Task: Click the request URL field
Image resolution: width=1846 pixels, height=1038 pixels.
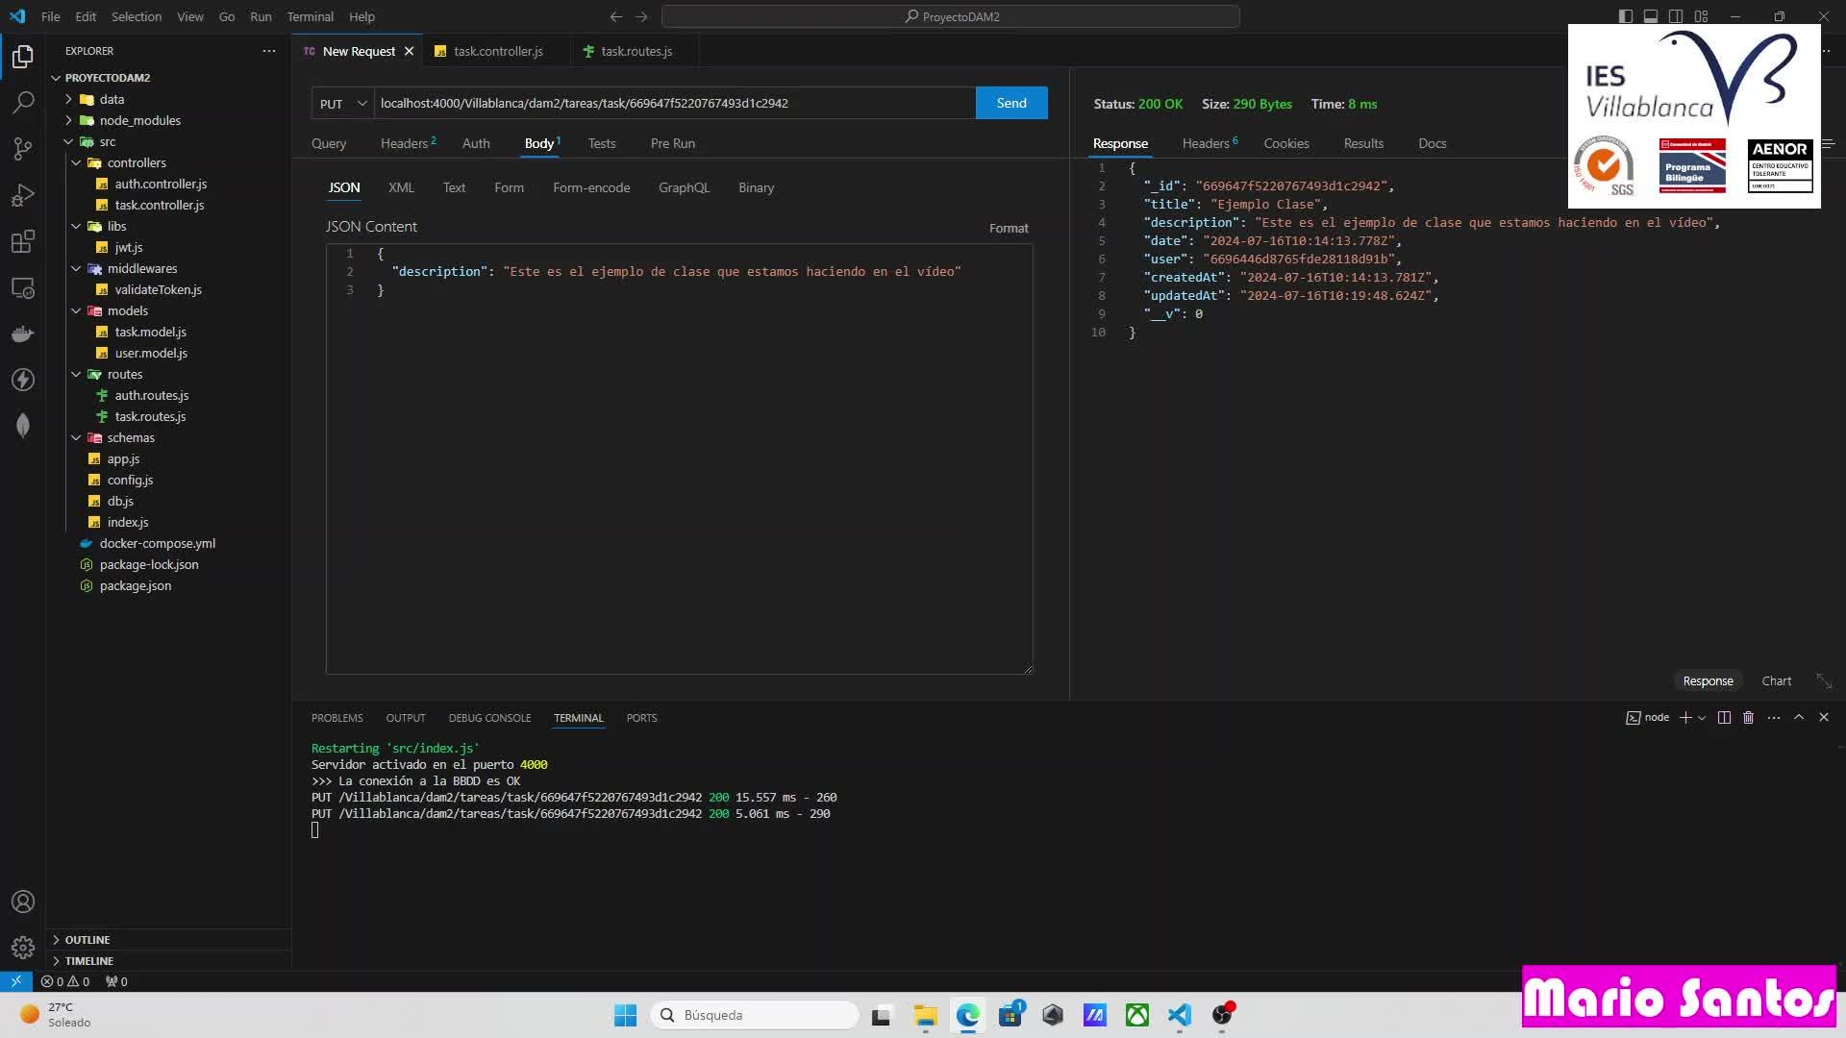Action: coord(673,103)
